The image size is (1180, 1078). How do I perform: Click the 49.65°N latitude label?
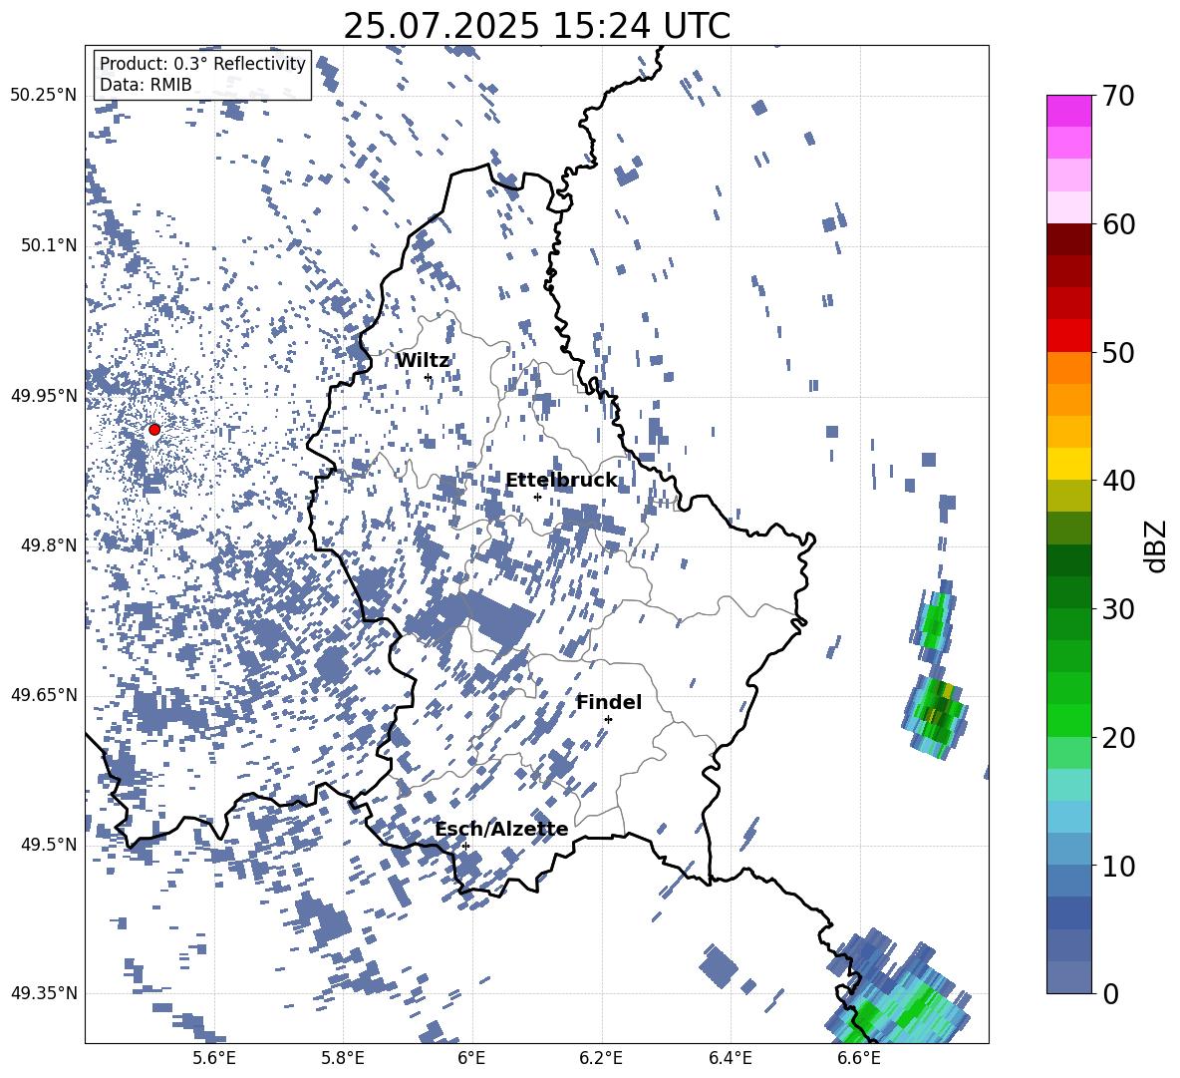click(x=44, y=694)
